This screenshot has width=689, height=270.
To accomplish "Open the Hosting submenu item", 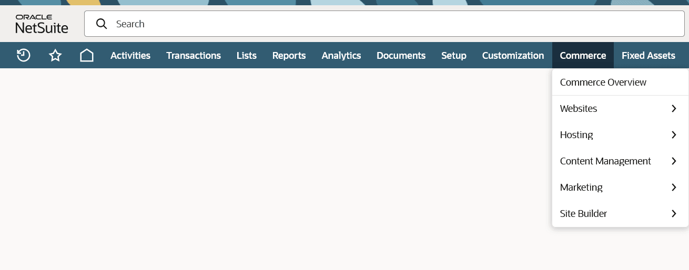I will tap(620, 135).
